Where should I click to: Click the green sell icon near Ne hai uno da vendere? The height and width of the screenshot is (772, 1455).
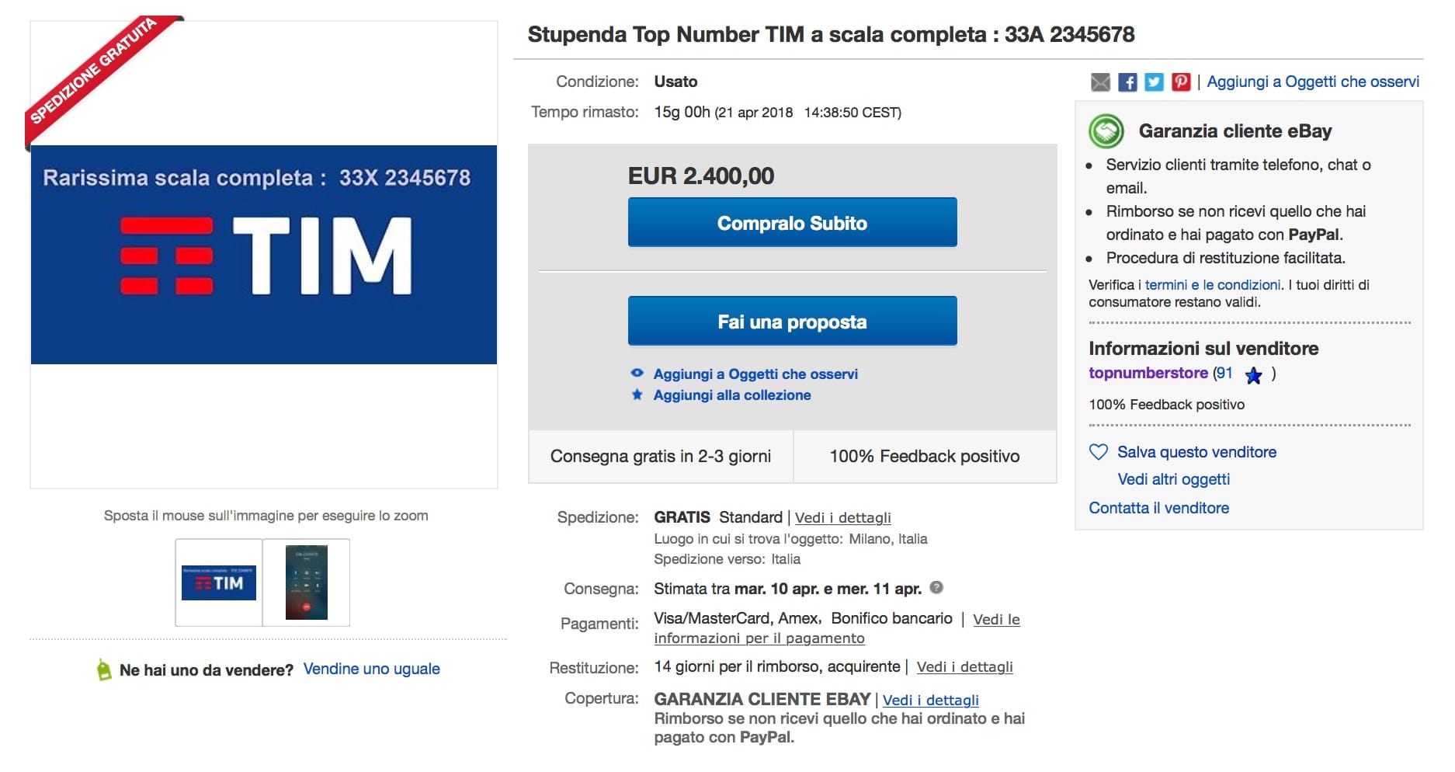103,669
